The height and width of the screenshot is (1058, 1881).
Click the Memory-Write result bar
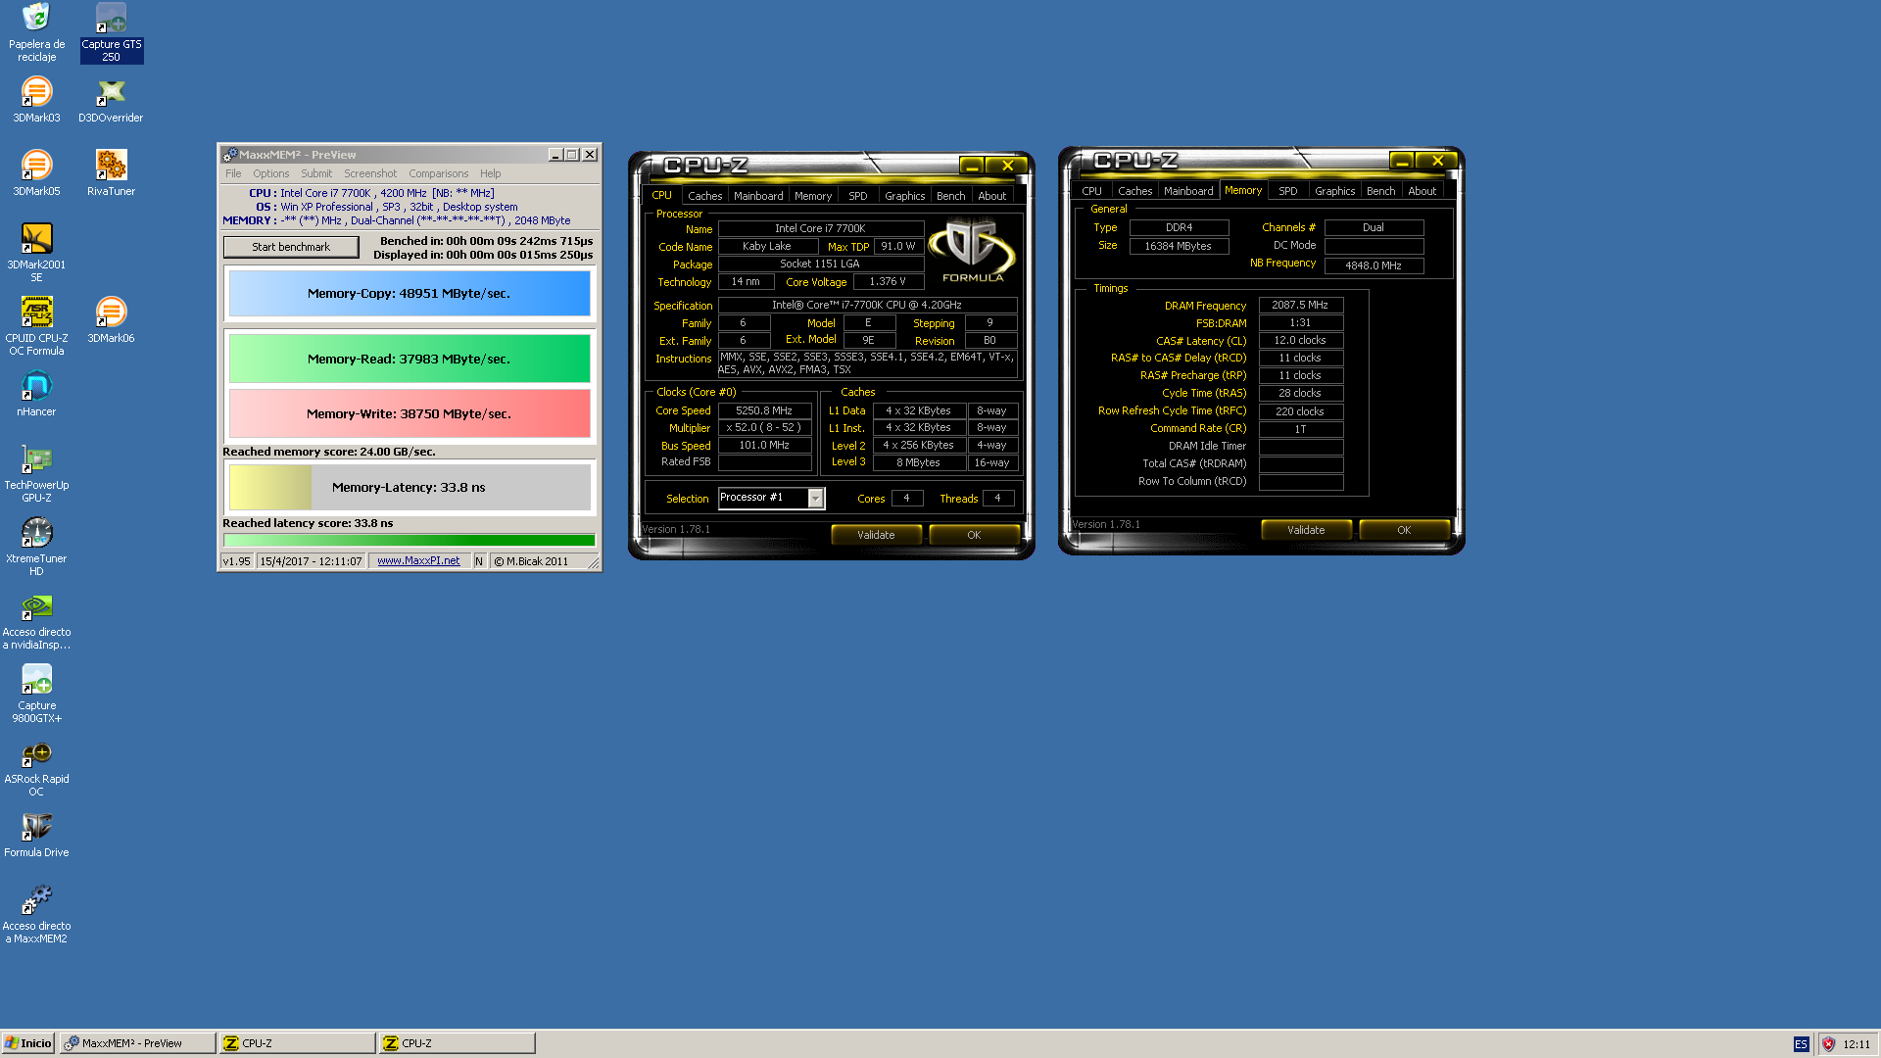click(410, 414)
